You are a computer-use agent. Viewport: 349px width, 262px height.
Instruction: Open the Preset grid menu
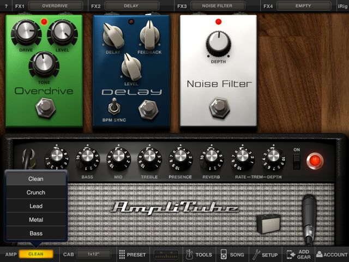coord(132,254)
